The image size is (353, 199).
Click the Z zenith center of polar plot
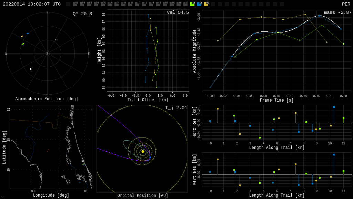click(48, 54)
